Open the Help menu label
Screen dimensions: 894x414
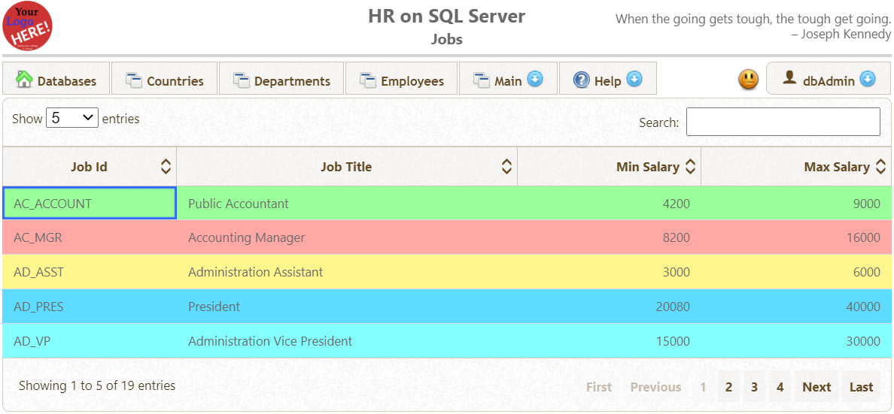tap(608, 81)
